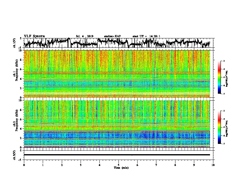
Task: Click the "2" kHz tick of ch.2 spectrogram
Action: tap(21, 138)
